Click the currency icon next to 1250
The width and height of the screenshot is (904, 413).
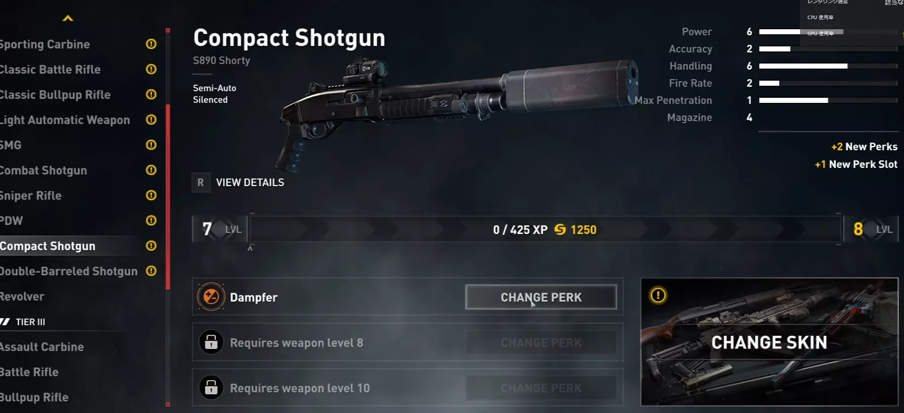(x=560, y=229)
